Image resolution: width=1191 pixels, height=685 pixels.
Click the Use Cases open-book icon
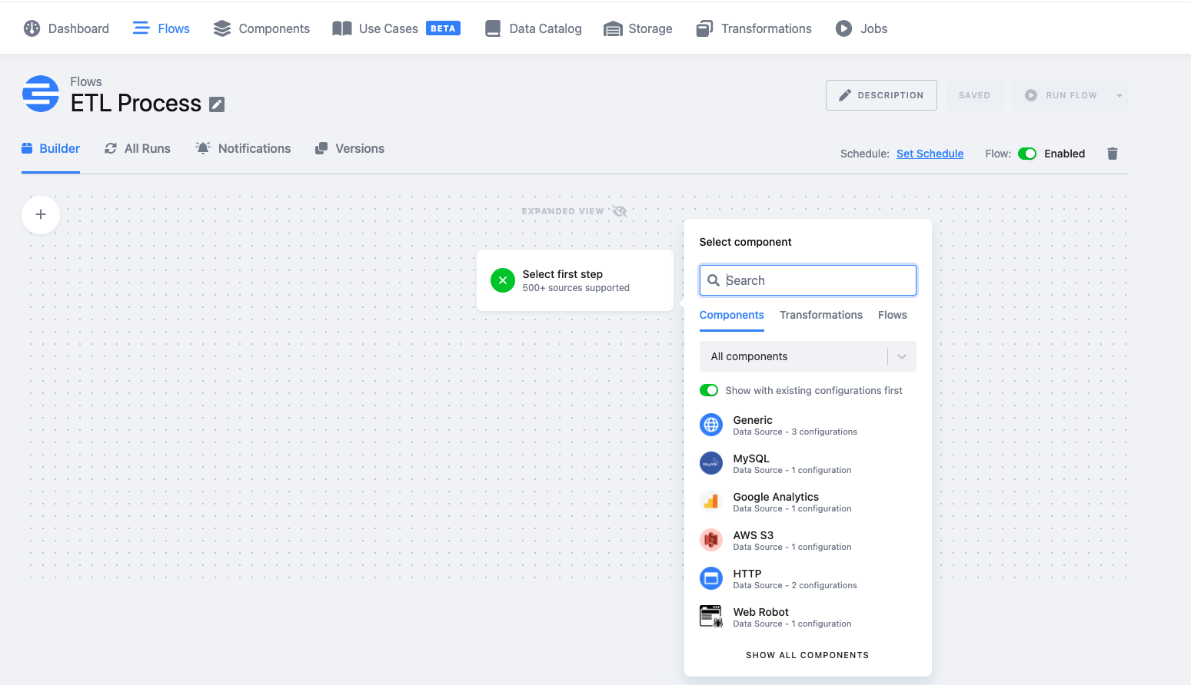point(342,28)
